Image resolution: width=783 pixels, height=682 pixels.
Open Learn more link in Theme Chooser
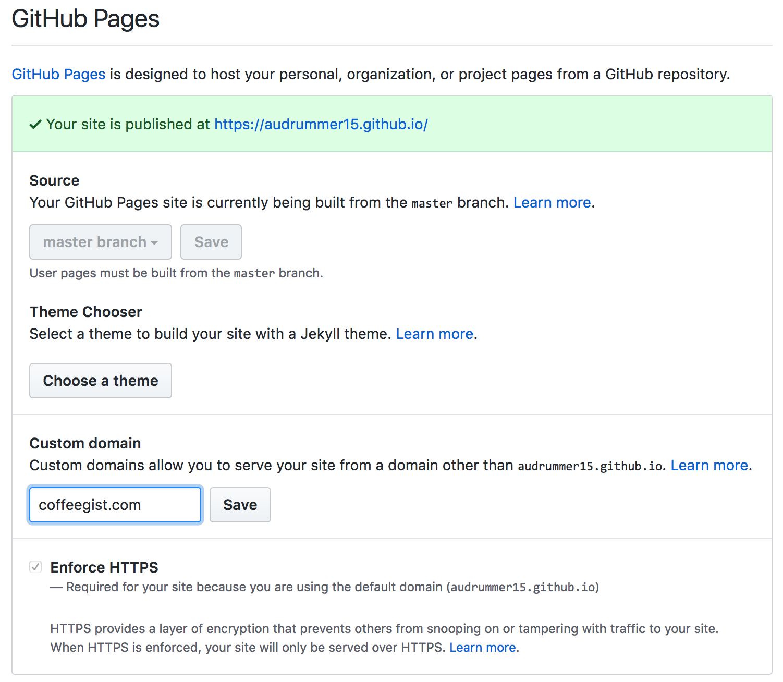pos(435,334)
